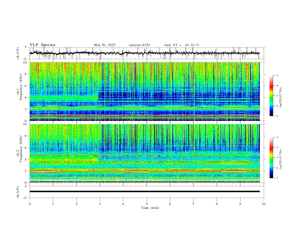Click time axis tick label "8"

(217, 204)
